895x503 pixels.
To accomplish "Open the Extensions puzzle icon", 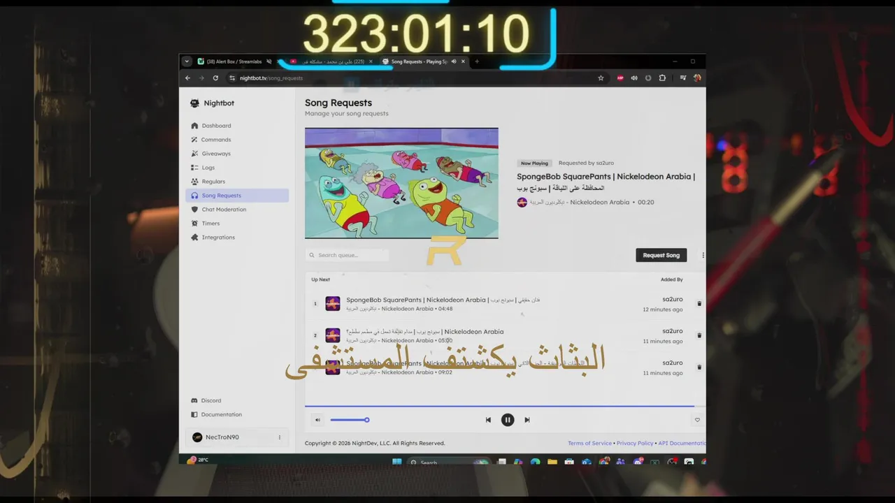I will pyautogui.click(x=662, y=78).
